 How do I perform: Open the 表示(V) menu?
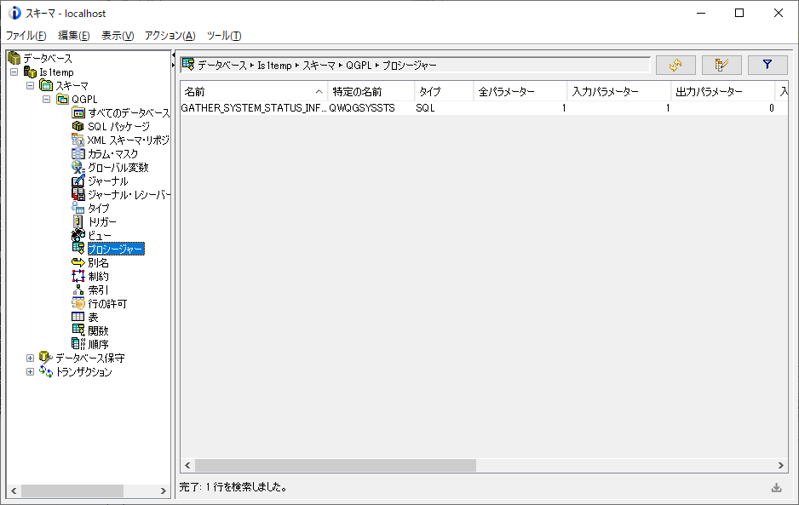click(x=118, y=35)
